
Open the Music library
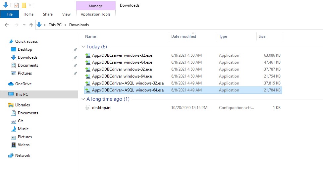pos(23,129)
